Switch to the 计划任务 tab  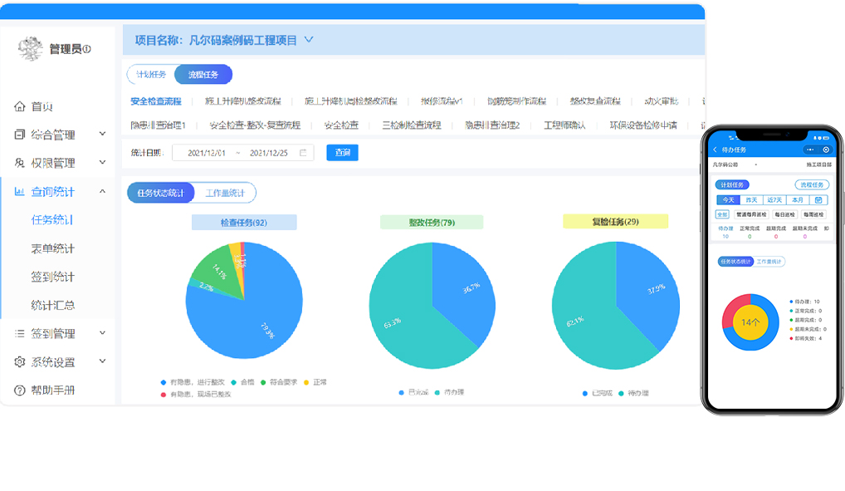coord(149,75)
